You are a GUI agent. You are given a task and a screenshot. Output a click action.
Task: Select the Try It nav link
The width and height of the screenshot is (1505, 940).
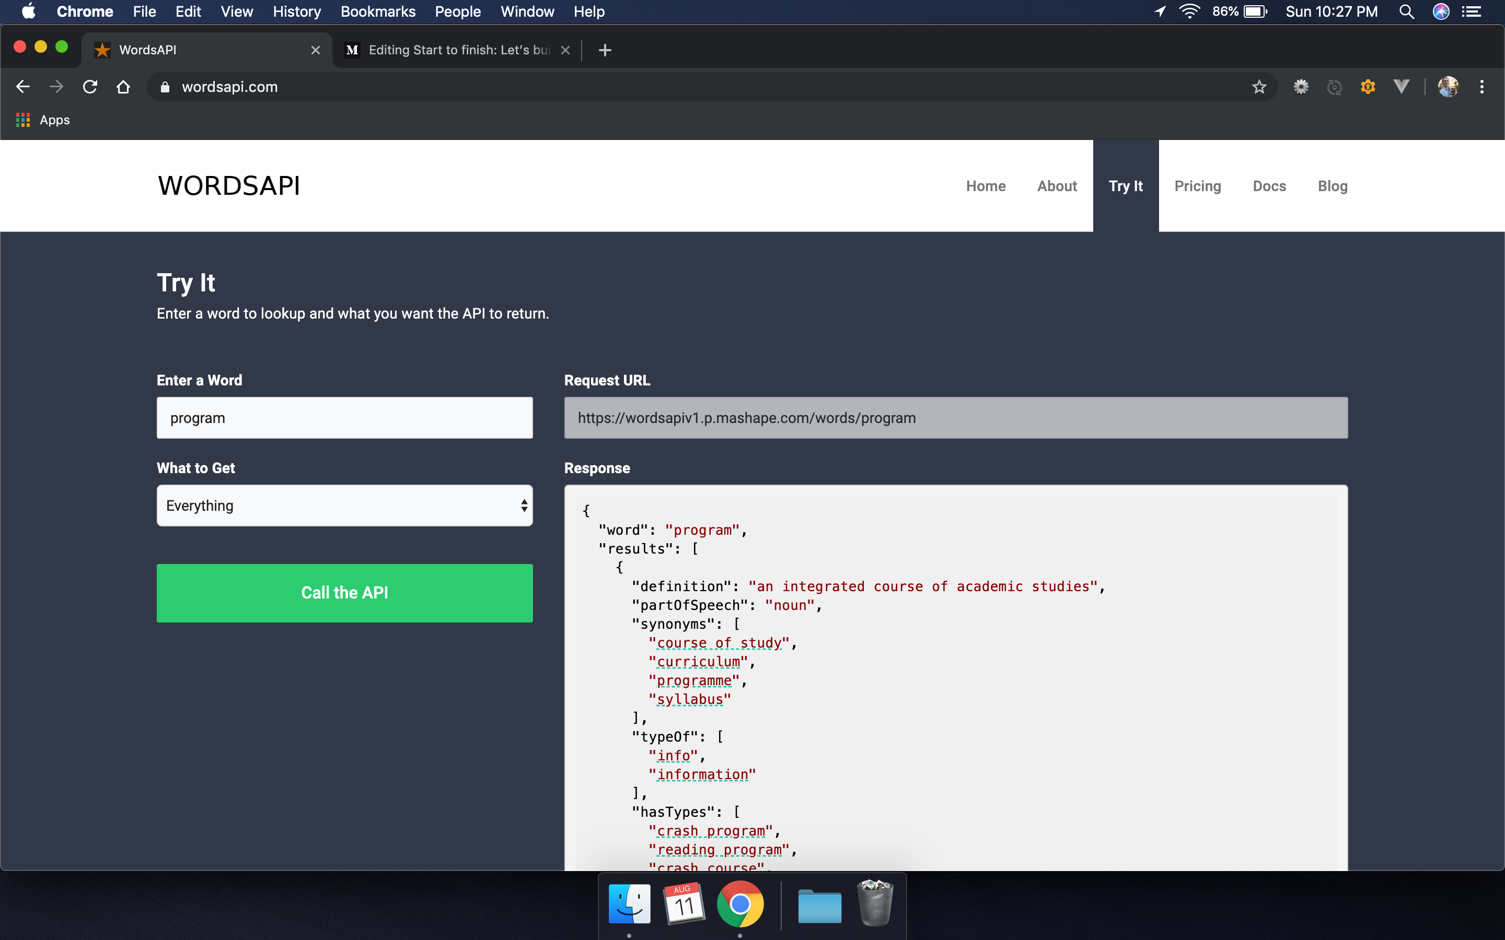(x=1126, y=186)
